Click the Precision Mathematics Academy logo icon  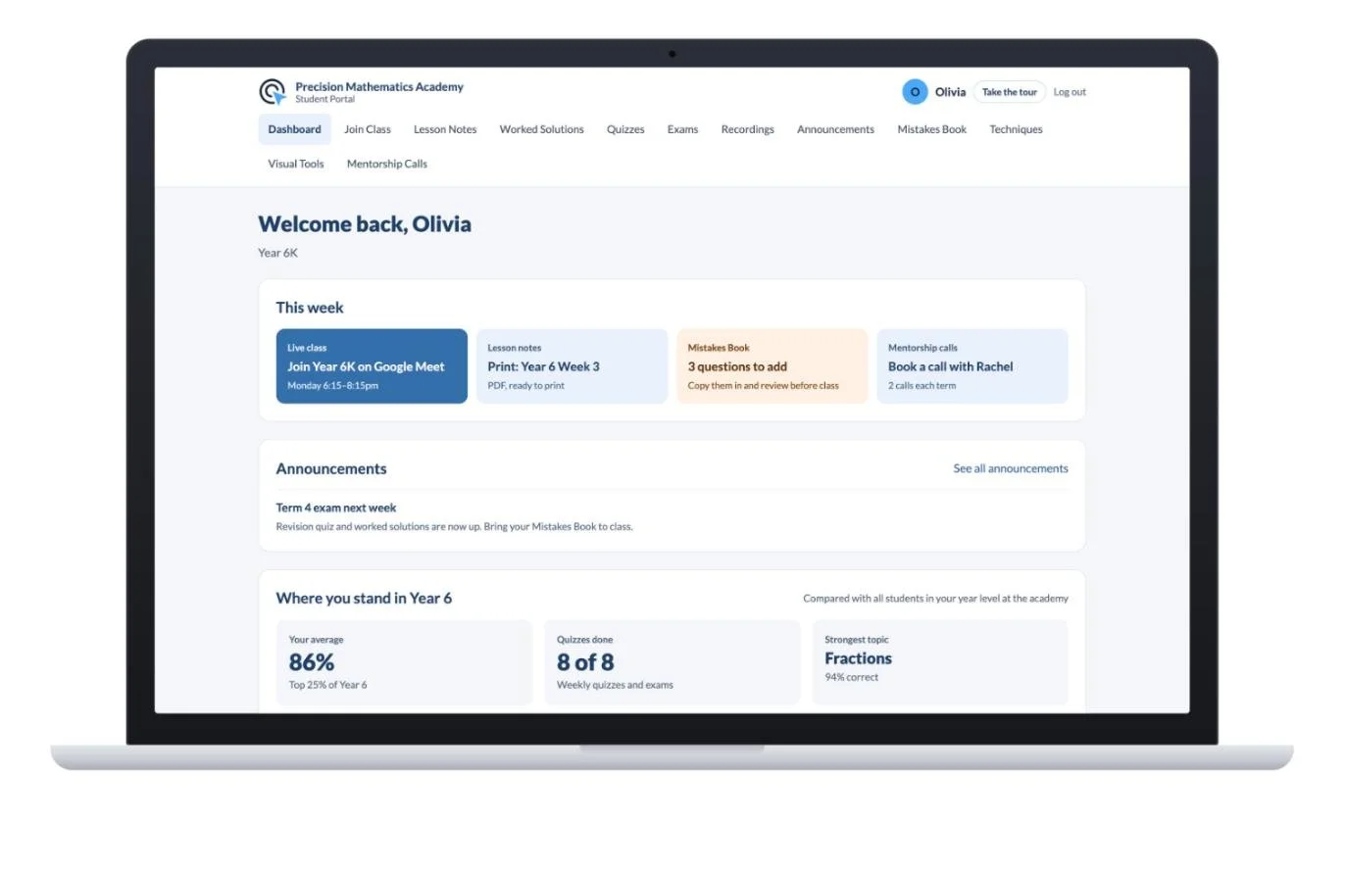click(x=273, y=92)
